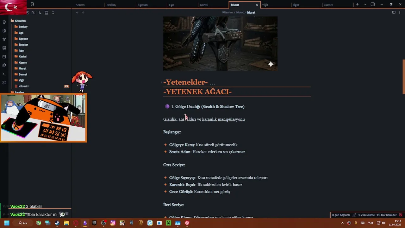Open more options three-dot menu
The width and height of the screenshot is (405, 228).
[400, 12]
